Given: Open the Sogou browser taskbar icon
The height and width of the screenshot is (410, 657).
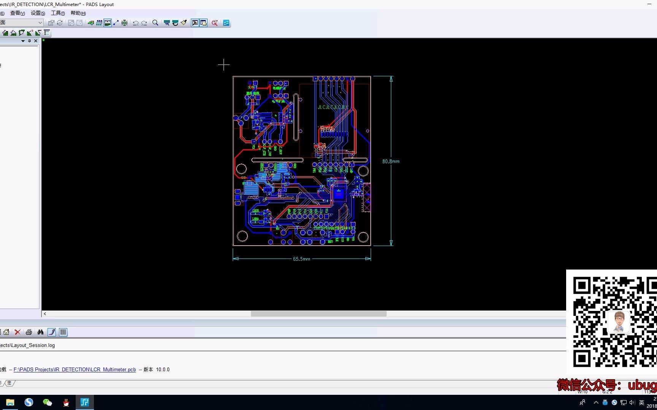Looking at the screenshot, I should click(29, 402).
